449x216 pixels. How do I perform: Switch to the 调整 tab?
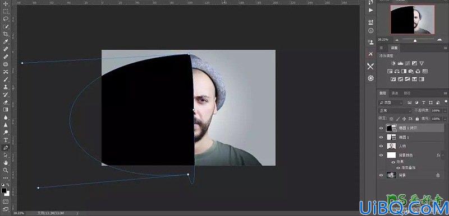coord(395,48)
